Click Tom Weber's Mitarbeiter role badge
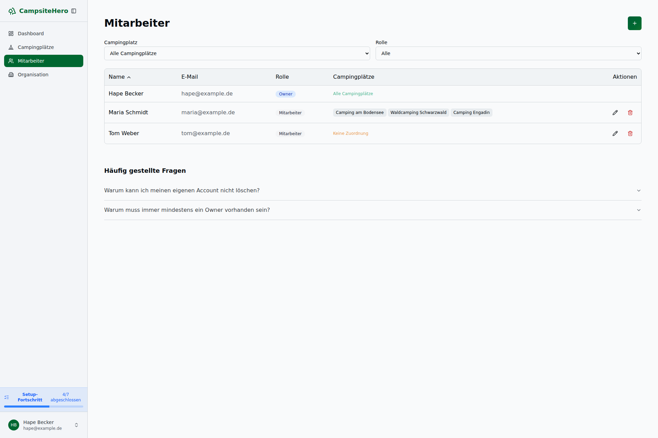 tap(290, 134)
